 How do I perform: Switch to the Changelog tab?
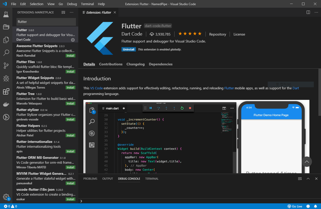click(x=136, y=64)
